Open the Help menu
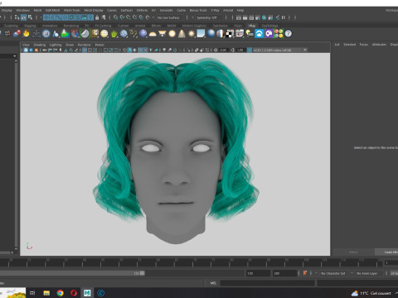This screenshot has width=398, height=298. [240, 10]
